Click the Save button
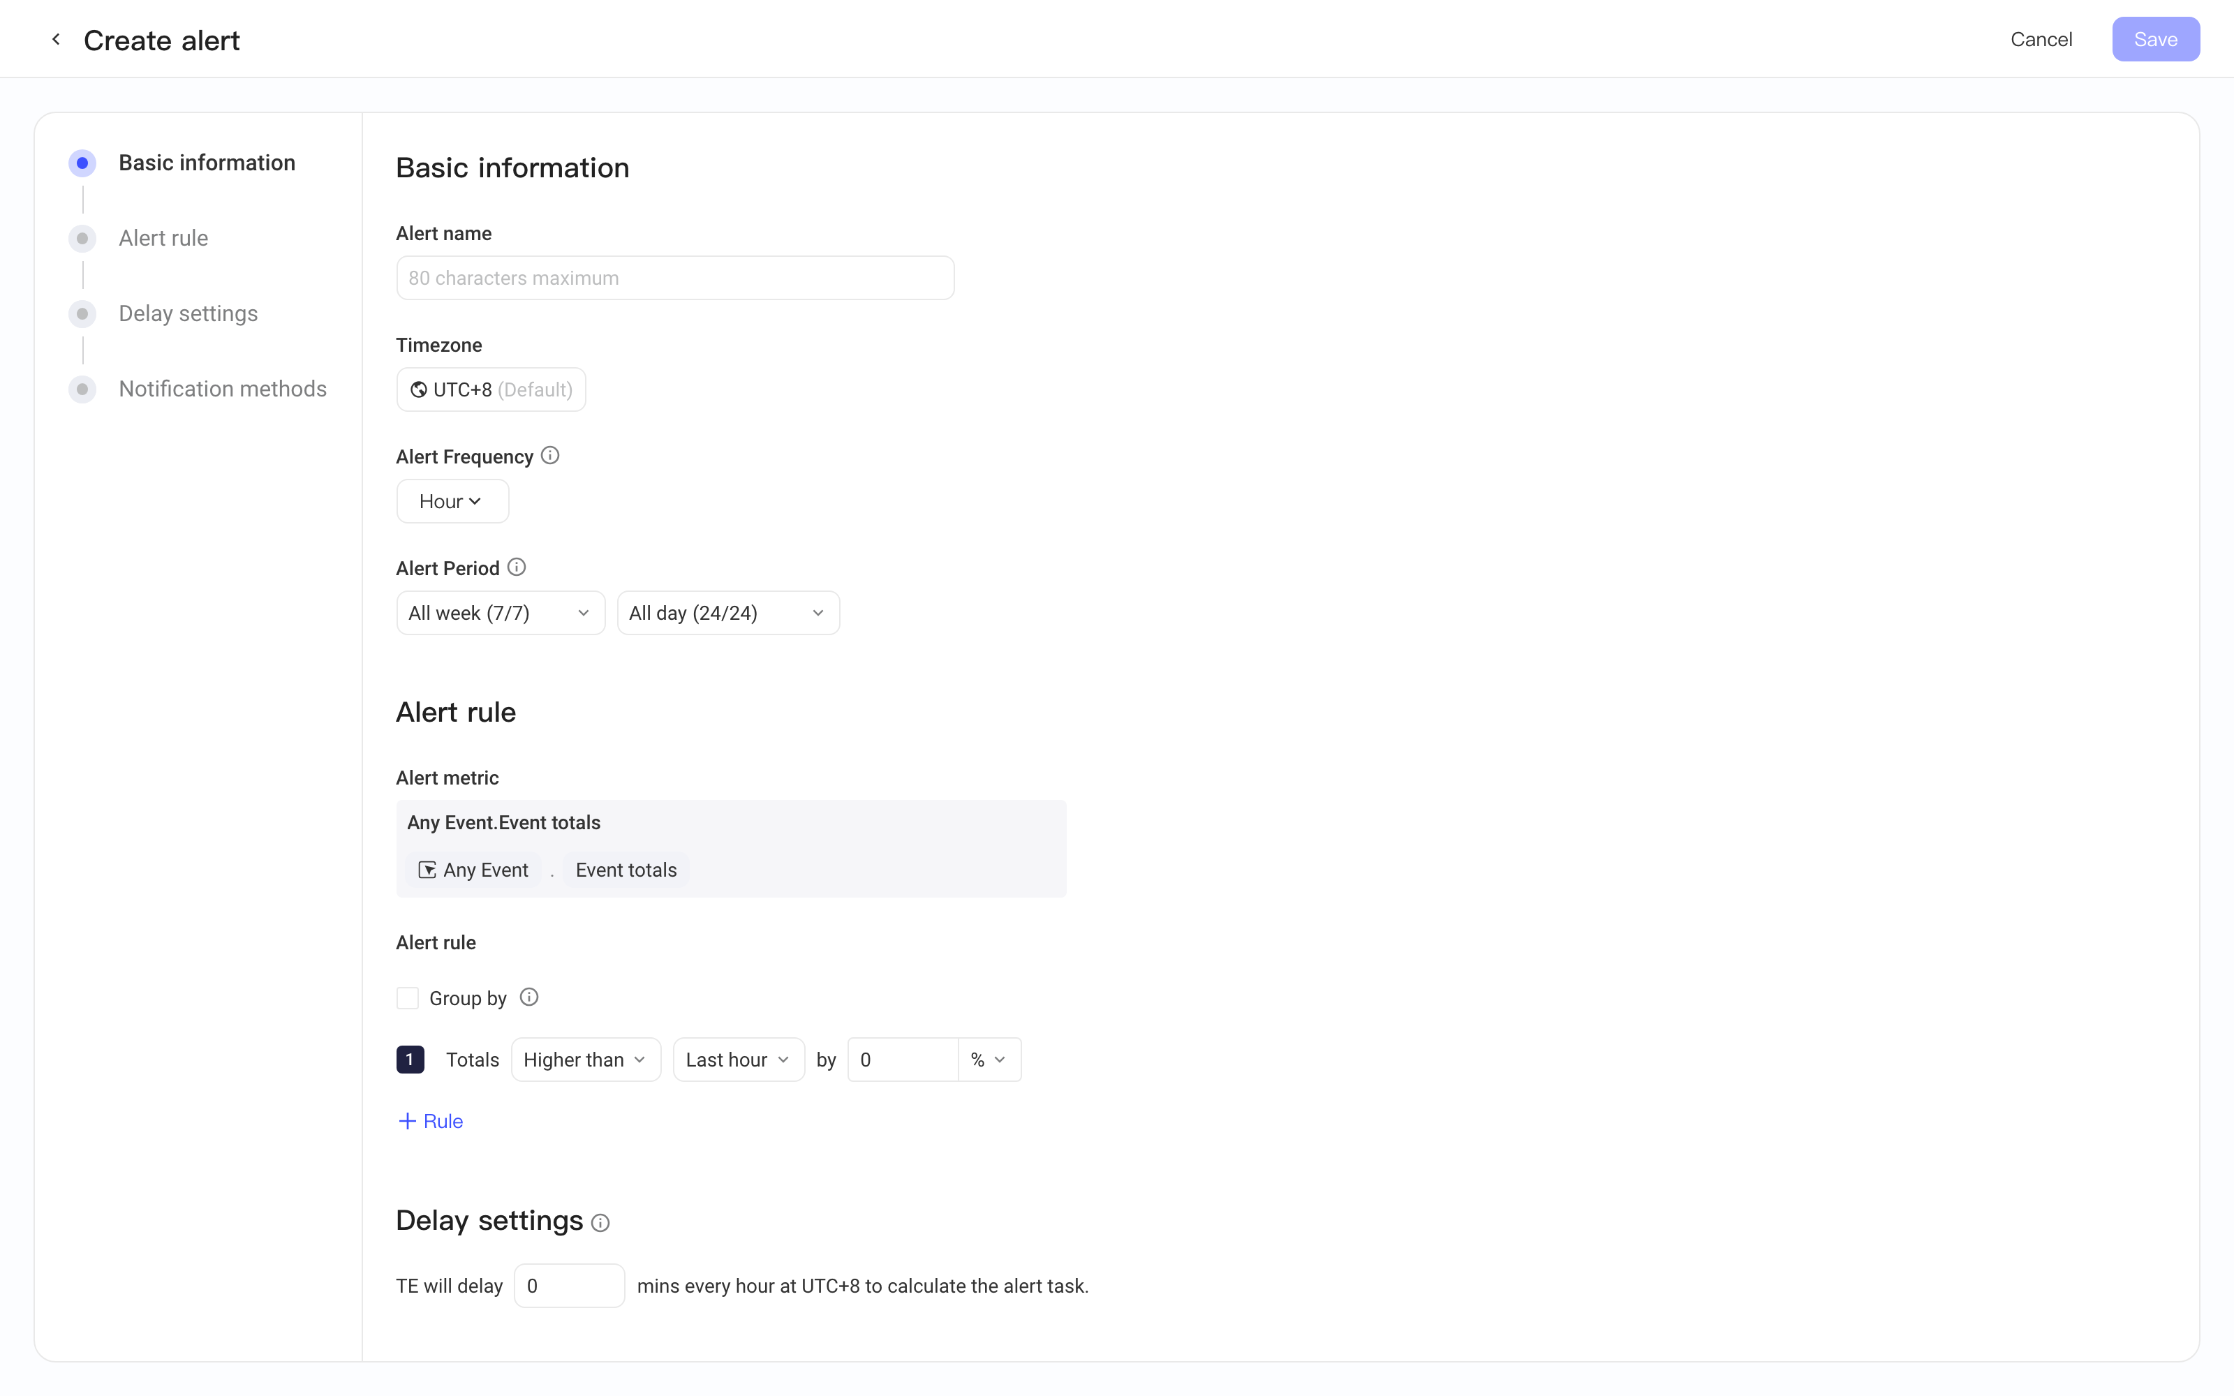 click(2156, 39)
